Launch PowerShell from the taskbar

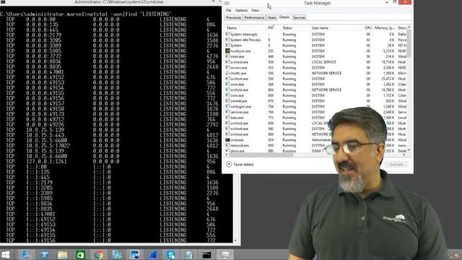45,254
